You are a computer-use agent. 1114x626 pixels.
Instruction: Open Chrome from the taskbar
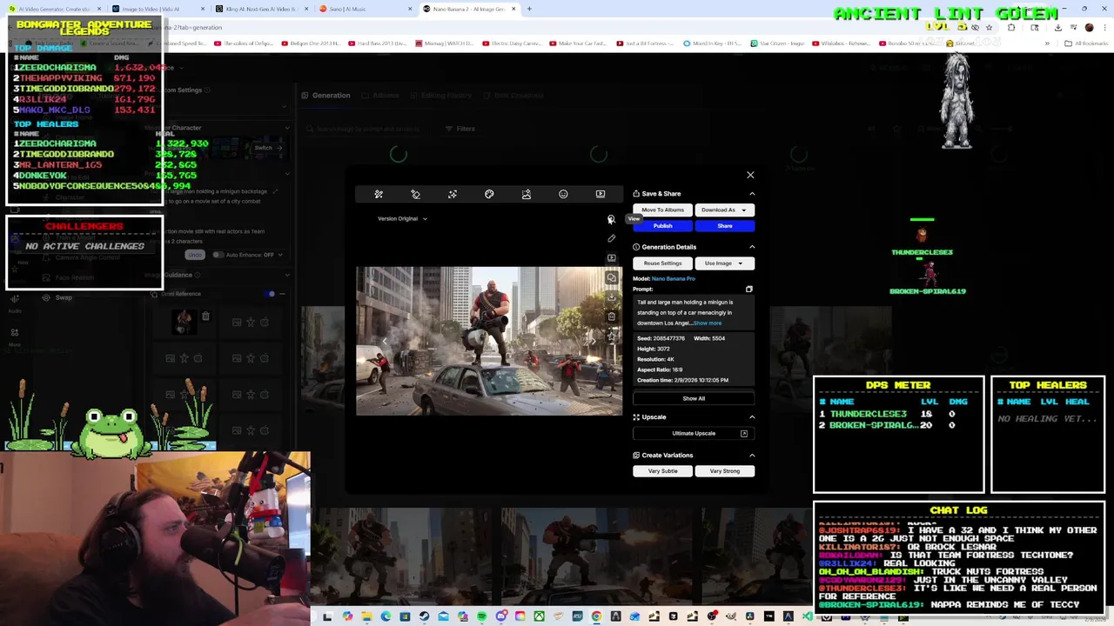(596, 616)
